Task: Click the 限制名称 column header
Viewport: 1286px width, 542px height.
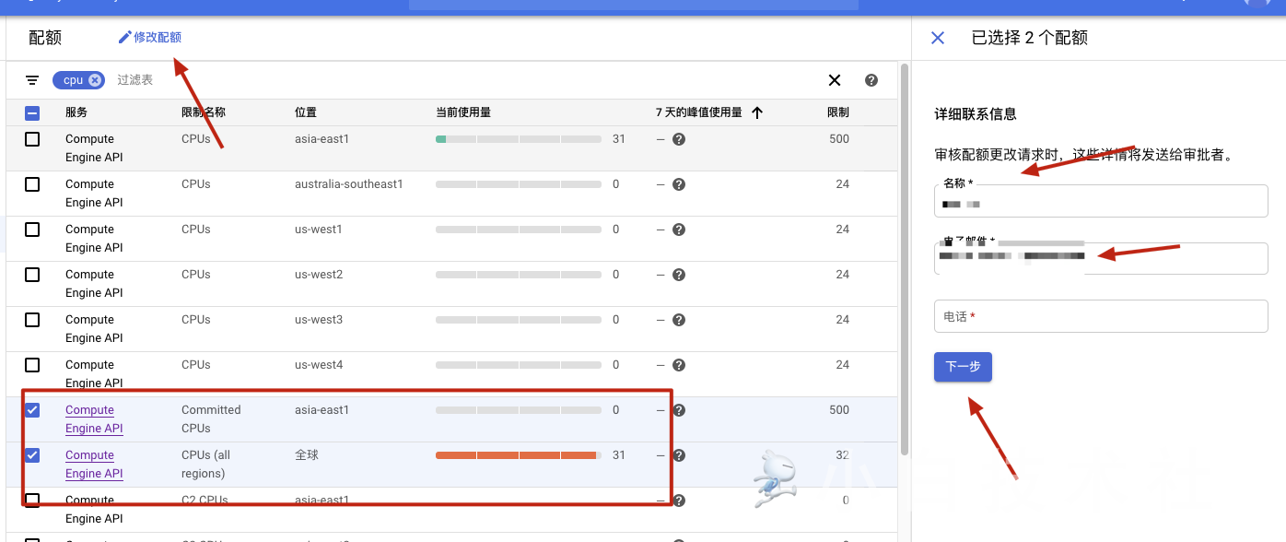Action: click(x=204, y=112)
